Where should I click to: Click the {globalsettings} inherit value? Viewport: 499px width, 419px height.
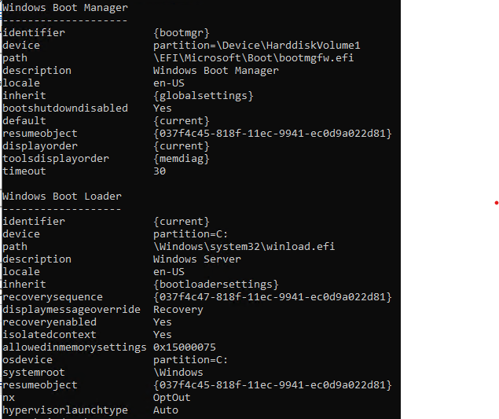pos(203,96)
